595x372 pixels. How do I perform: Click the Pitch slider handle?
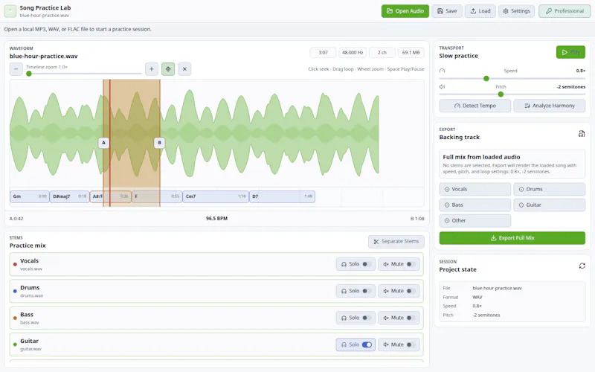click(x=501, y=94)
